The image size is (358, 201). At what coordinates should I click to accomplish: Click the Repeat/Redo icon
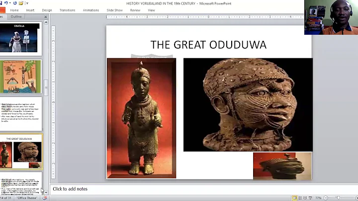click(15, 3)
